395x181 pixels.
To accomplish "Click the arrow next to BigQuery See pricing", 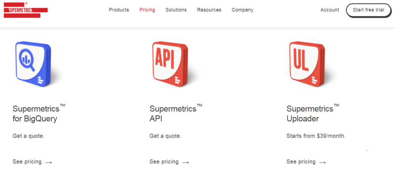I will [x=49, y=162].
